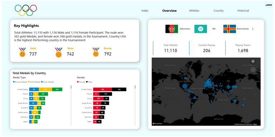275x137 pixels.
Task: Select the Åland Islands flag
Action: click(x=230, y=29)
